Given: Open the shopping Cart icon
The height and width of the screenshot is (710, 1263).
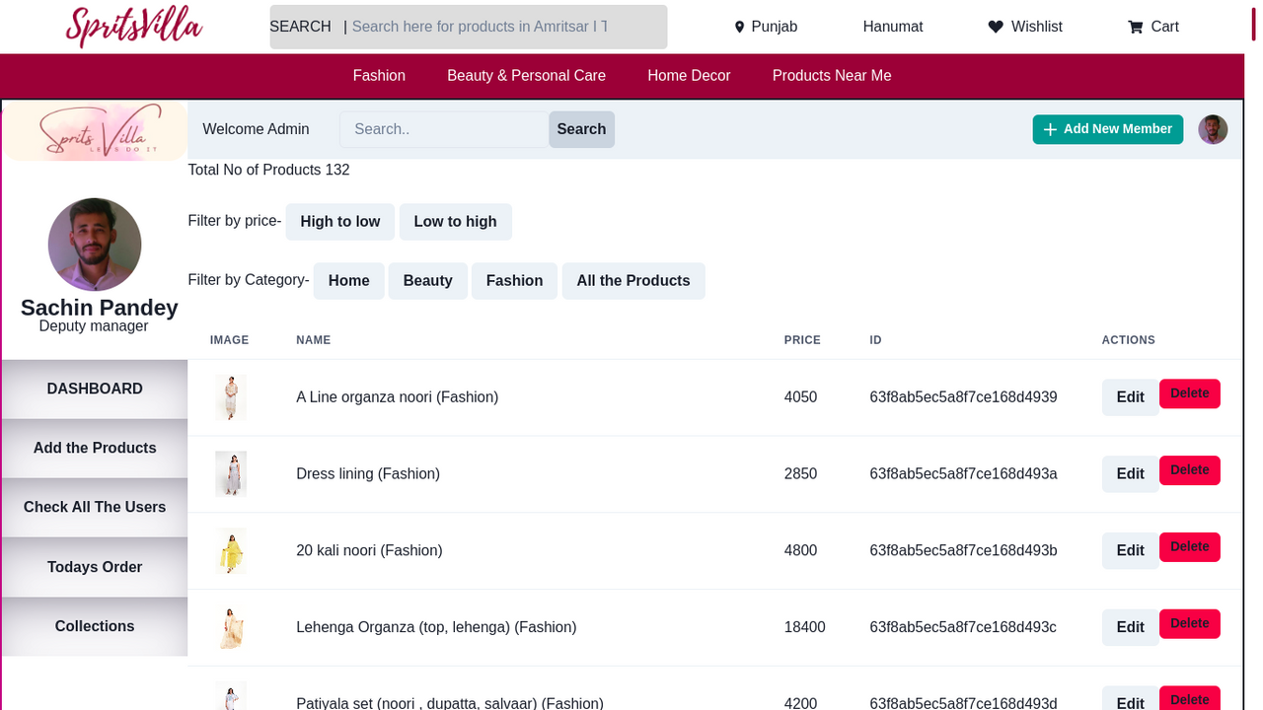Looking at the screenshot, I should coord(1136,28).
